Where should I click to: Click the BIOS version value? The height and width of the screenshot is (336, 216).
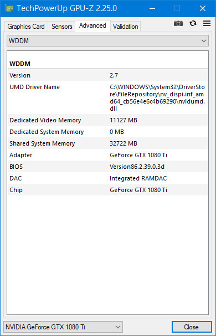click(x=137, y=167)
